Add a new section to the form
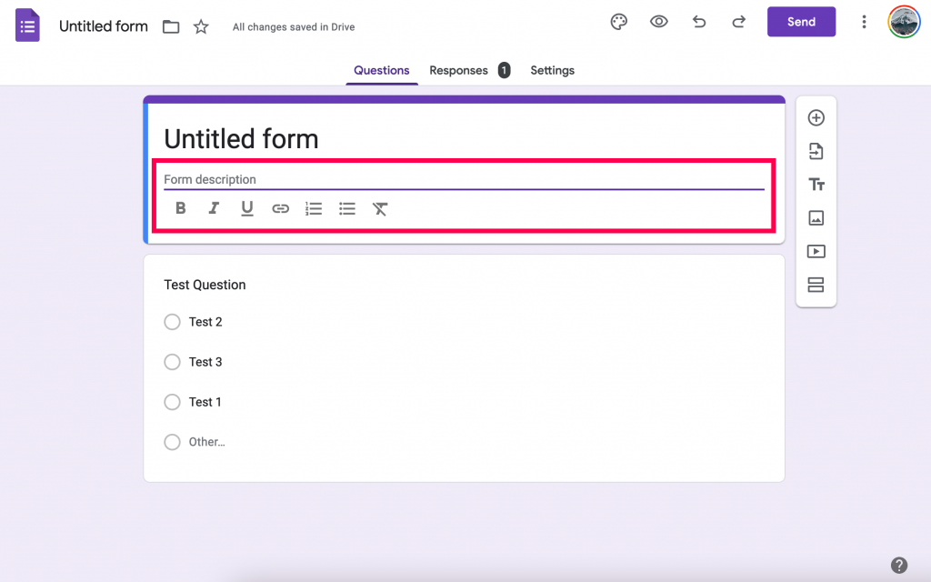Image resolution: width=931 pixels, height=582 pixels. pyautogui.click(x=816, y=285)
